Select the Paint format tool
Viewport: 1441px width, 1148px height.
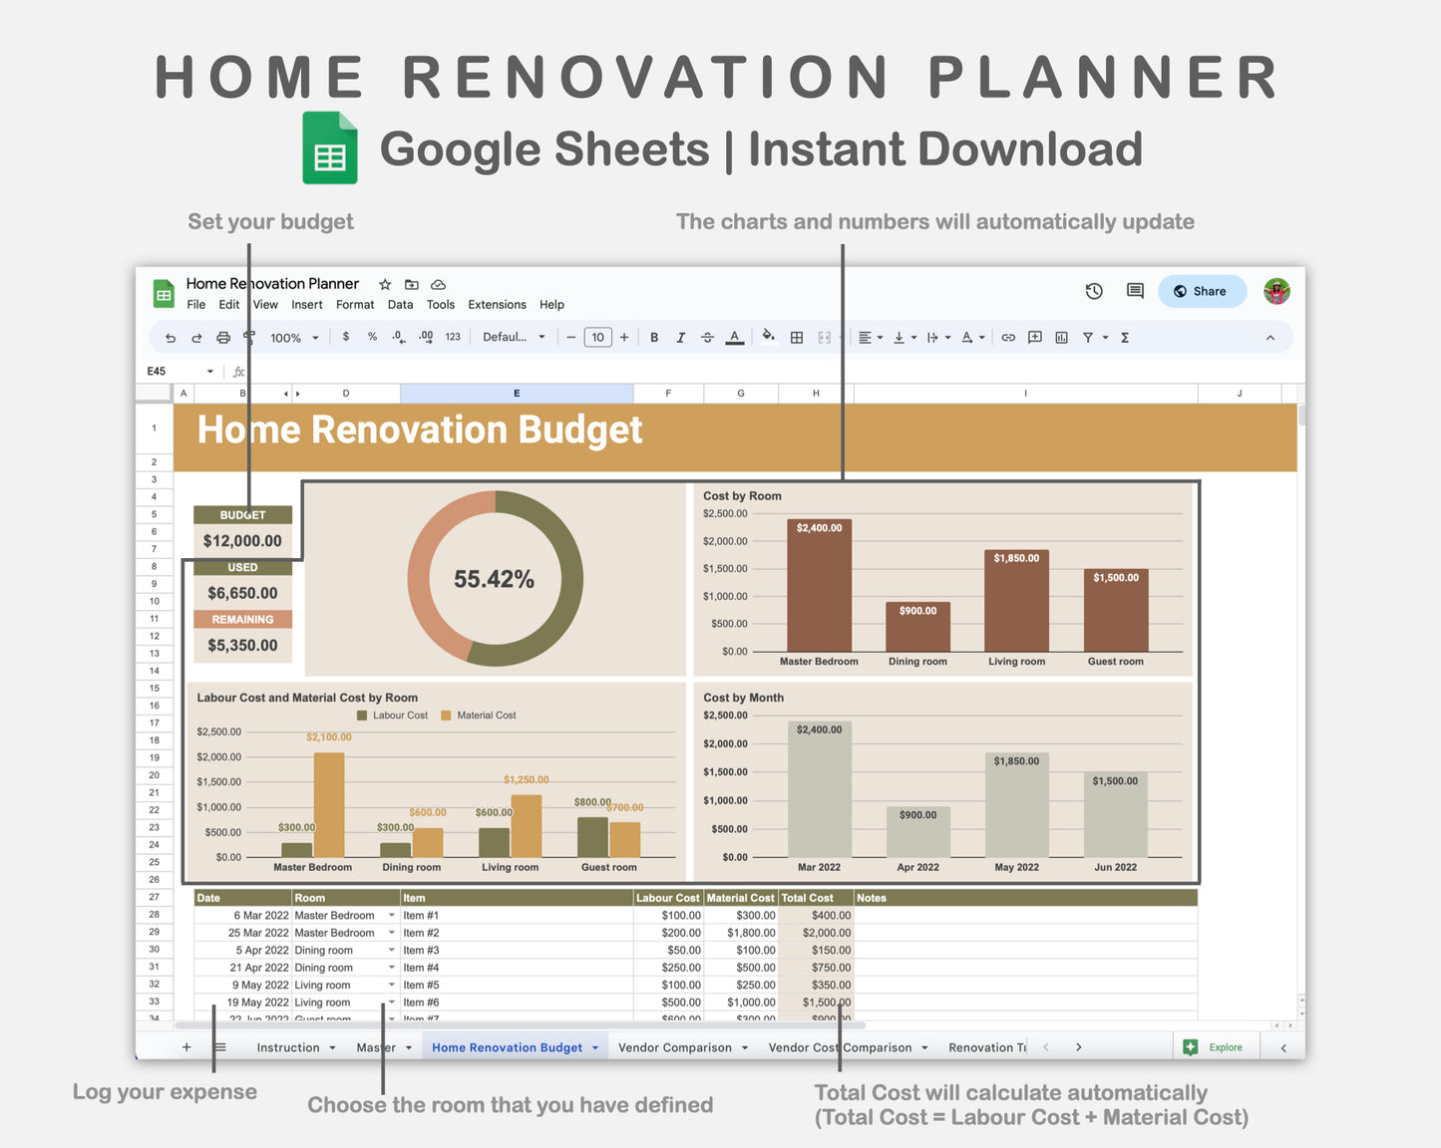click(249, 337)
